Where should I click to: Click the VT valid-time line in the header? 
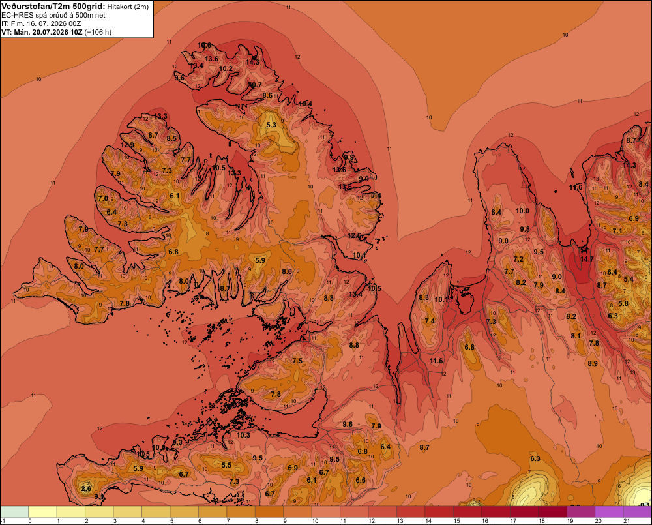tap(56, 32)
